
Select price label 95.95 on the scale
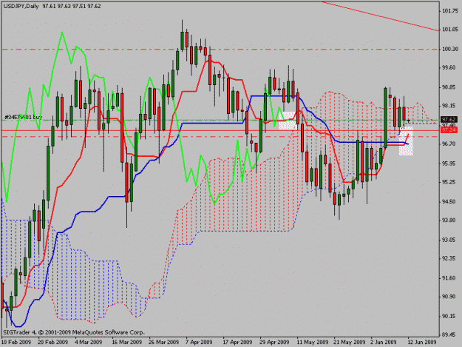point(450,164)
